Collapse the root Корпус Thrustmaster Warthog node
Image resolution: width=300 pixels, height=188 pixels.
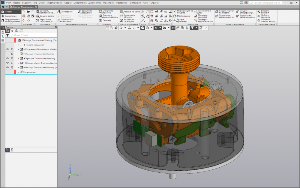(17, 40)
